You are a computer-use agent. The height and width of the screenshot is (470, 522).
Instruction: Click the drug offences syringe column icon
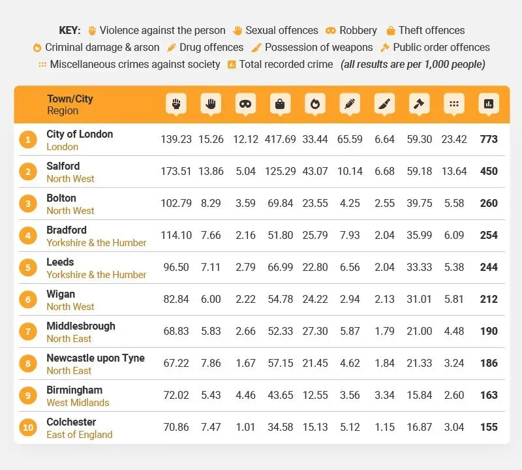click(x=350, y=104)
